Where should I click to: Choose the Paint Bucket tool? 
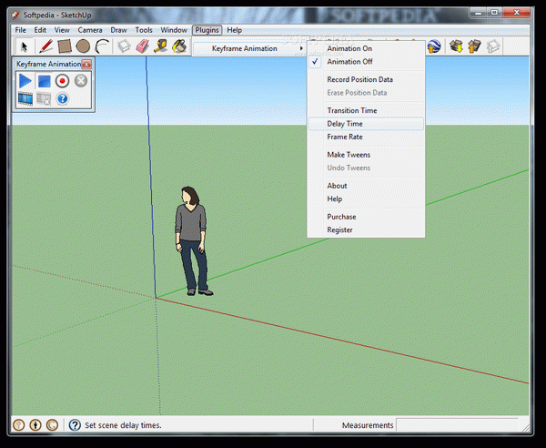(x=179, y=46)
